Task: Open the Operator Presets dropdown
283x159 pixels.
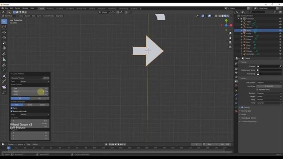Action: 27,78
